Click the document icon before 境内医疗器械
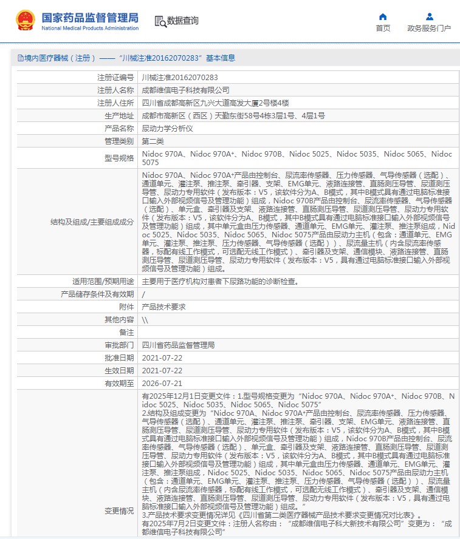This screenshot has width=460, height=539. tap(20, 58)
